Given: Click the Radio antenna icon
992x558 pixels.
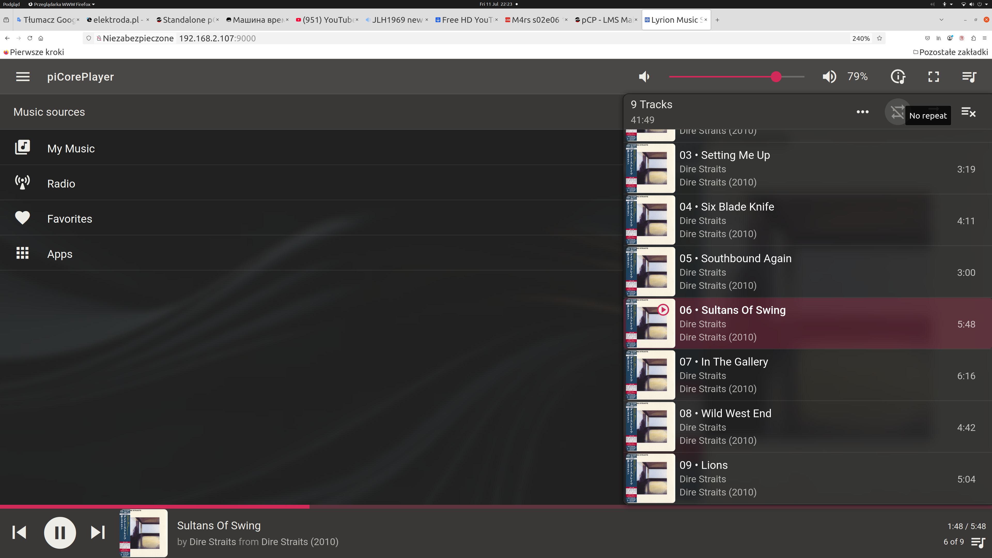Looking at the screenshot, I should 22,182.
